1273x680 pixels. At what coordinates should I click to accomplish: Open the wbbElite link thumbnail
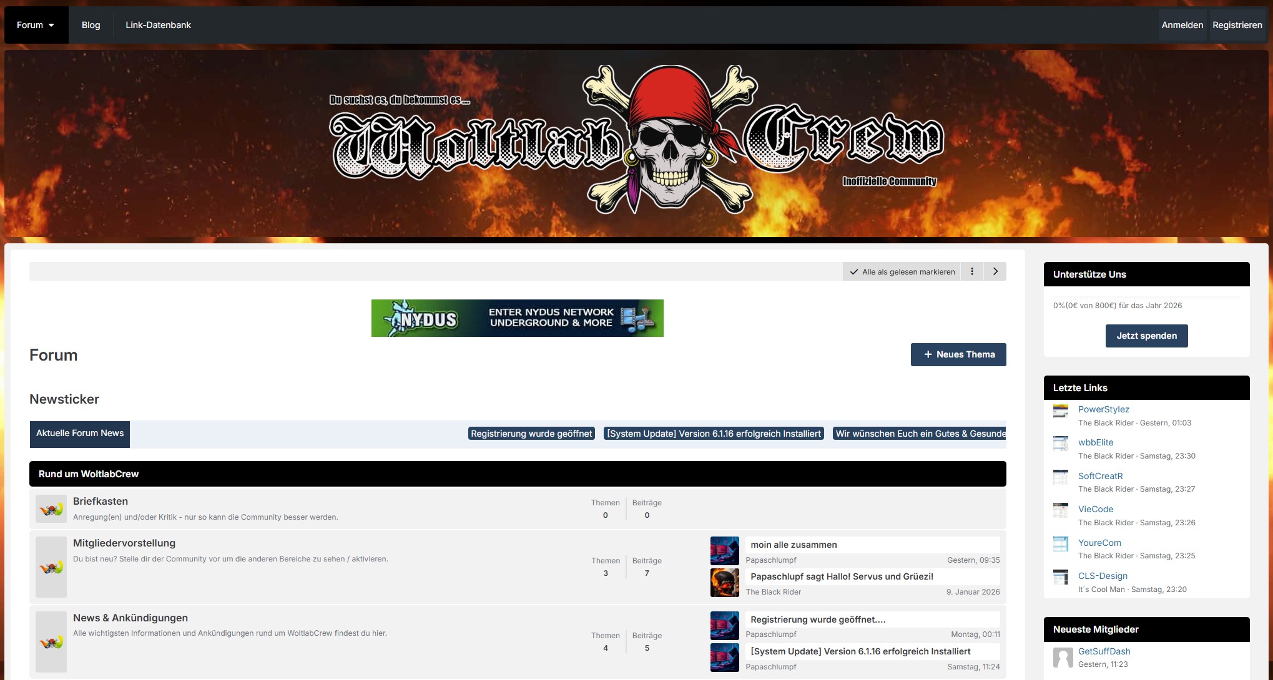coord(1061,444)
